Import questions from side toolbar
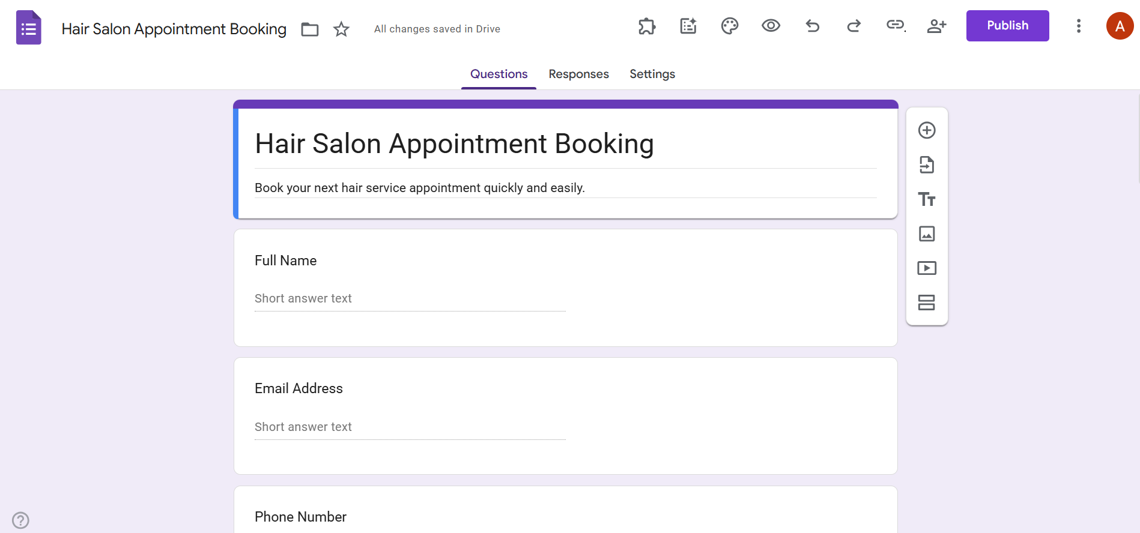1140x533 pixels. 927,164
